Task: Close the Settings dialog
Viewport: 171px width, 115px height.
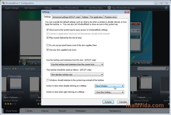Action: (127, 12)
